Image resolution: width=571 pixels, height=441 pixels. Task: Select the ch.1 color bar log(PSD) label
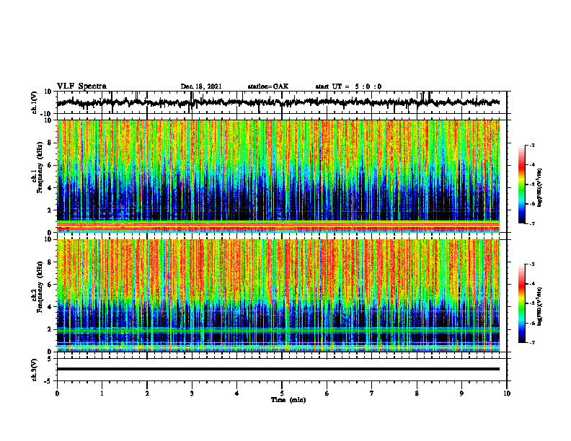tap(539, 188)
